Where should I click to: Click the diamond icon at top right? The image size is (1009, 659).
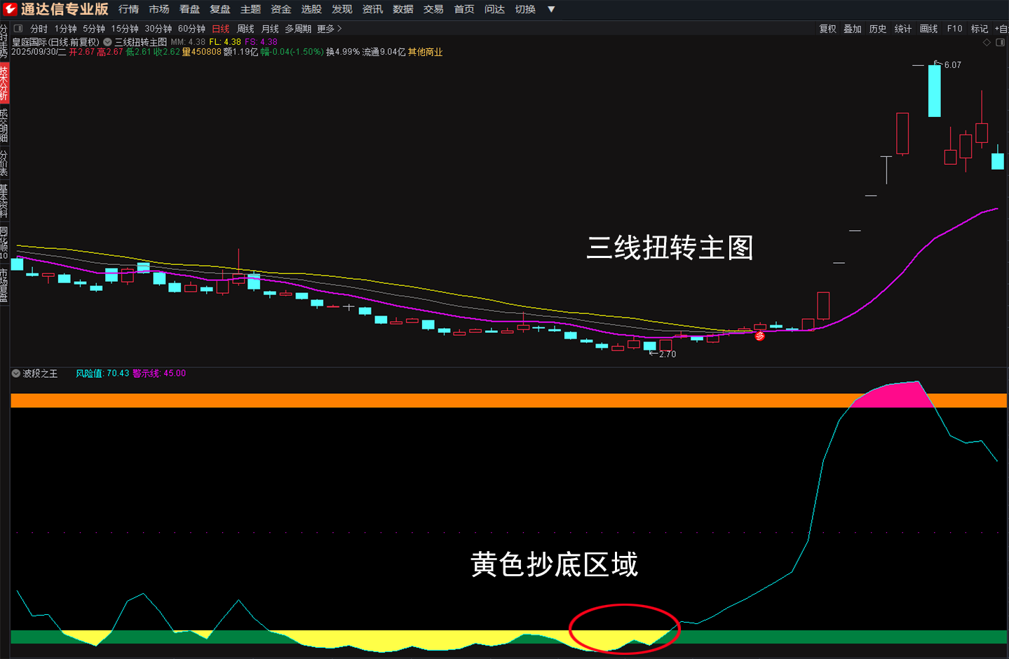(x=987, y=43)
